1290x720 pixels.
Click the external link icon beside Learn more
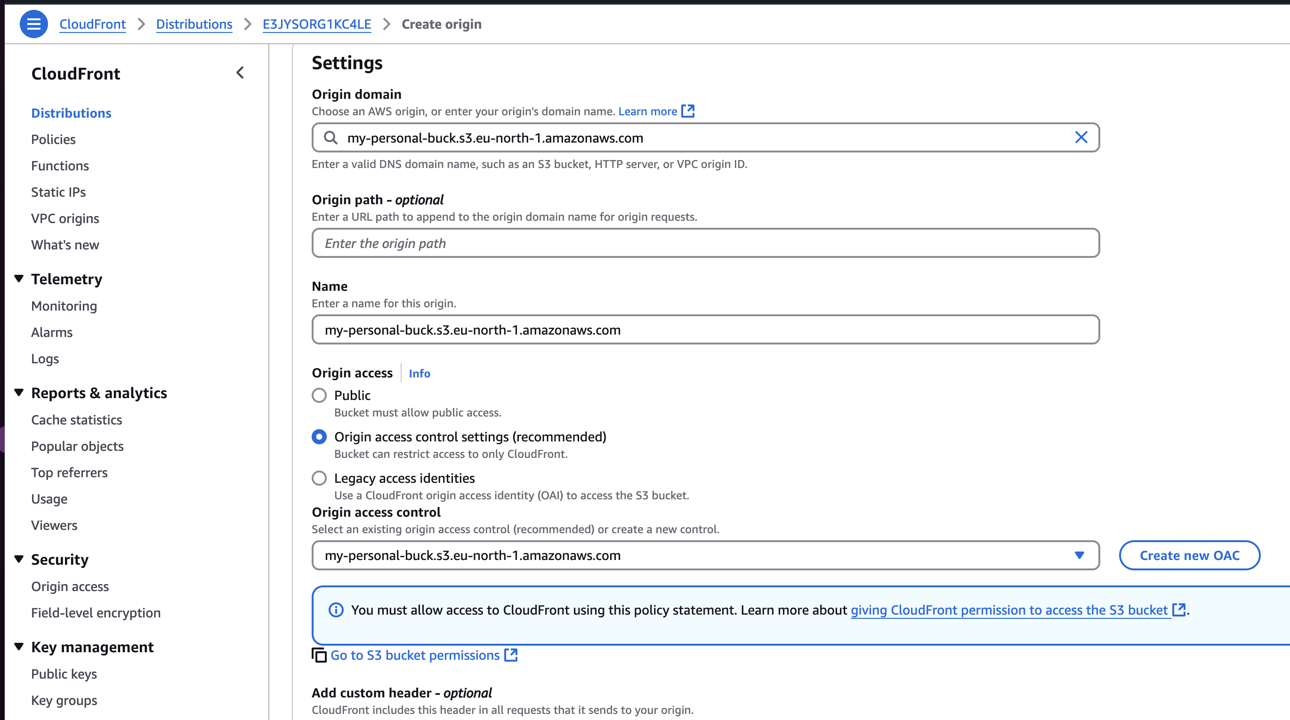(x=688, y=111)
